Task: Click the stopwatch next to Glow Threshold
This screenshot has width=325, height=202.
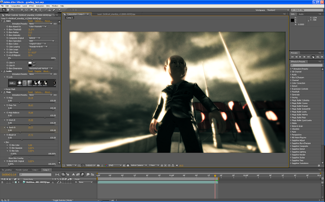Action: pos(7,29)
